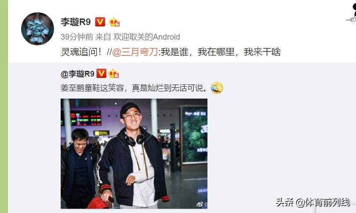Screen dimensions: 356x213
Task: Click the 头条 @体育前列线 watermark text
Action: click(312, 202)
